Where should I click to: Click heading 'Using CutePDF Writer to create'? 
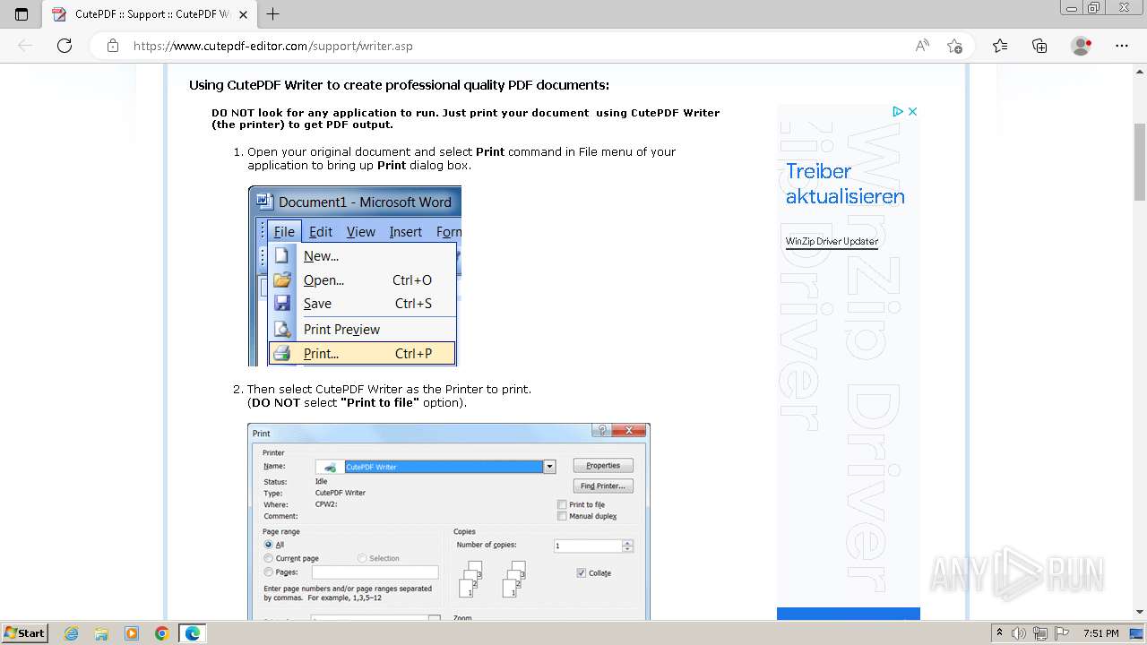[x=399, y=85]
